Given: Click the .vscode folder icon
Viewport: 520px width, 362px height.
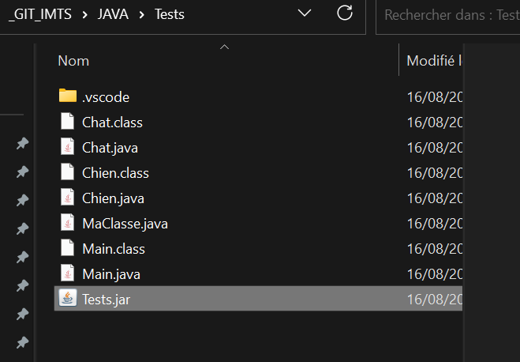Looking at the screenshot, I should tap(68, 96).
